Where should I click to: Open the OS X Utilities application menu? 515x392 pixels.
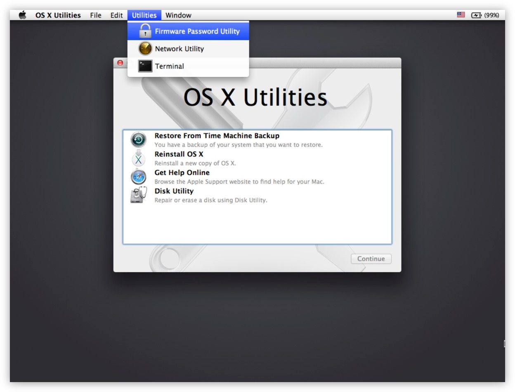coord(58,15)
